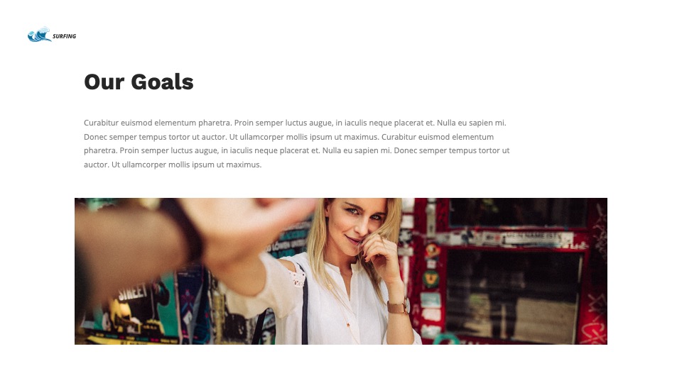The width and height of the screenshot is (682, 383).
Task: Click the line beginning pharetra. Proin semper
Action: click(297, 150)
